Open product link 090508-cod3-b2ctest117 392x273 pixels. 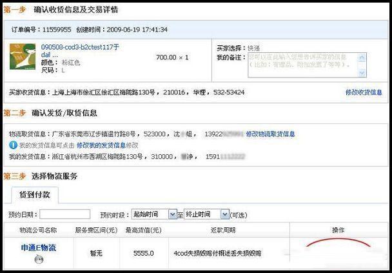(80, 51)
